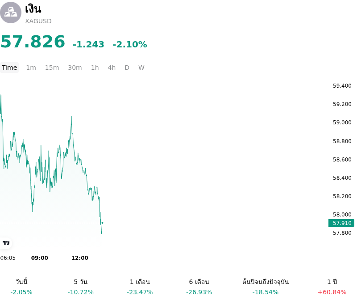
Task: Select the วันนี้ -2.05% range
Action: [21, 287]
